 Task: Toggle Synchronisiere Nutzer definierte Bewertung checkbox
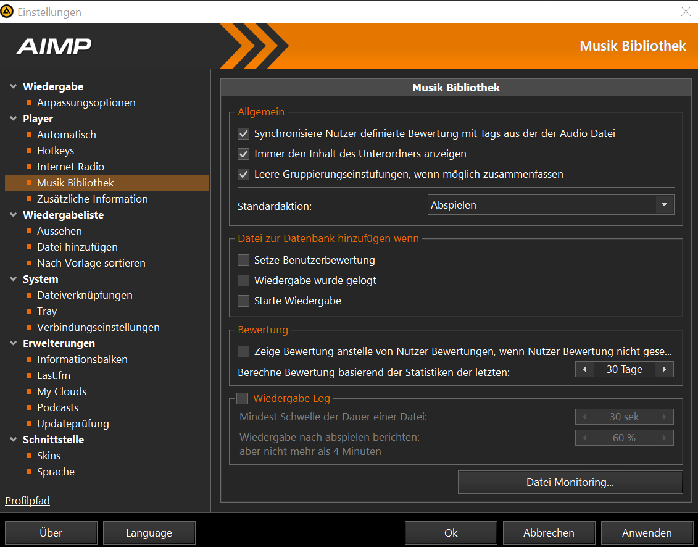click(243, 133)
